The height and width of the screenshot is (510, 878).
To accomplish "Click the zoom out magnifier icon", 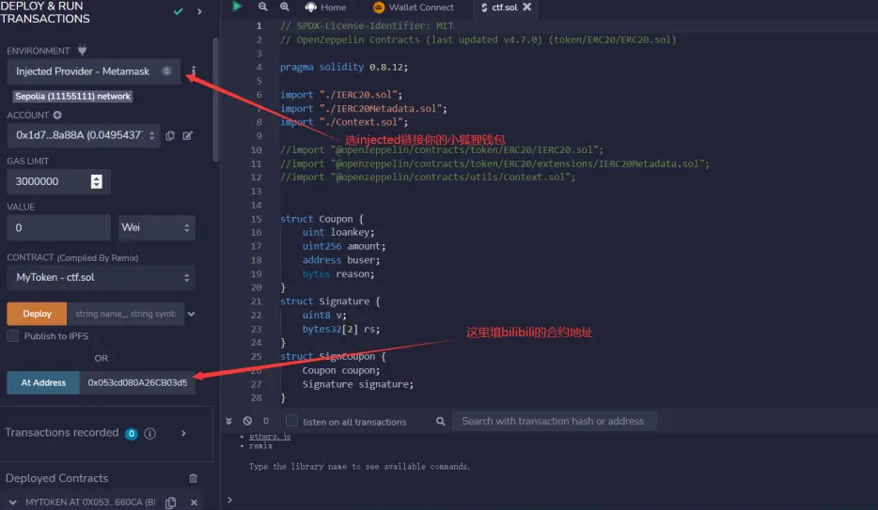I will click(262, 7).
